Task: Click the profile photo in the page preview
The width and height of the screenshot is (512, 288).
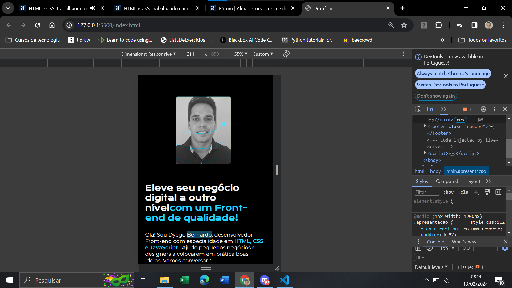Action: (203, 130)
